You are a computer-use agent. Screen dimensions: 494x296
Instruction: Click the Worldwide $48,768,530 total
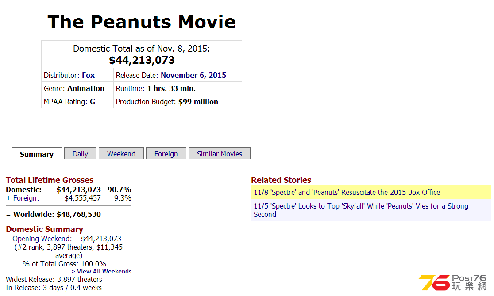click(x=57, y=214)
